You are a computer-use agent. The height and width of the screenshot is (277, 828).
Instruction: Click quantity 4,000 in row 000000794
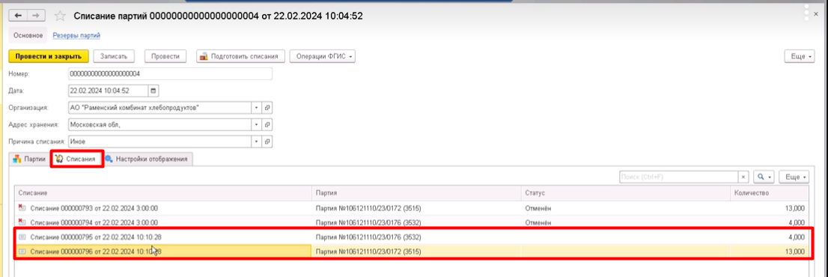pos(796,222)
